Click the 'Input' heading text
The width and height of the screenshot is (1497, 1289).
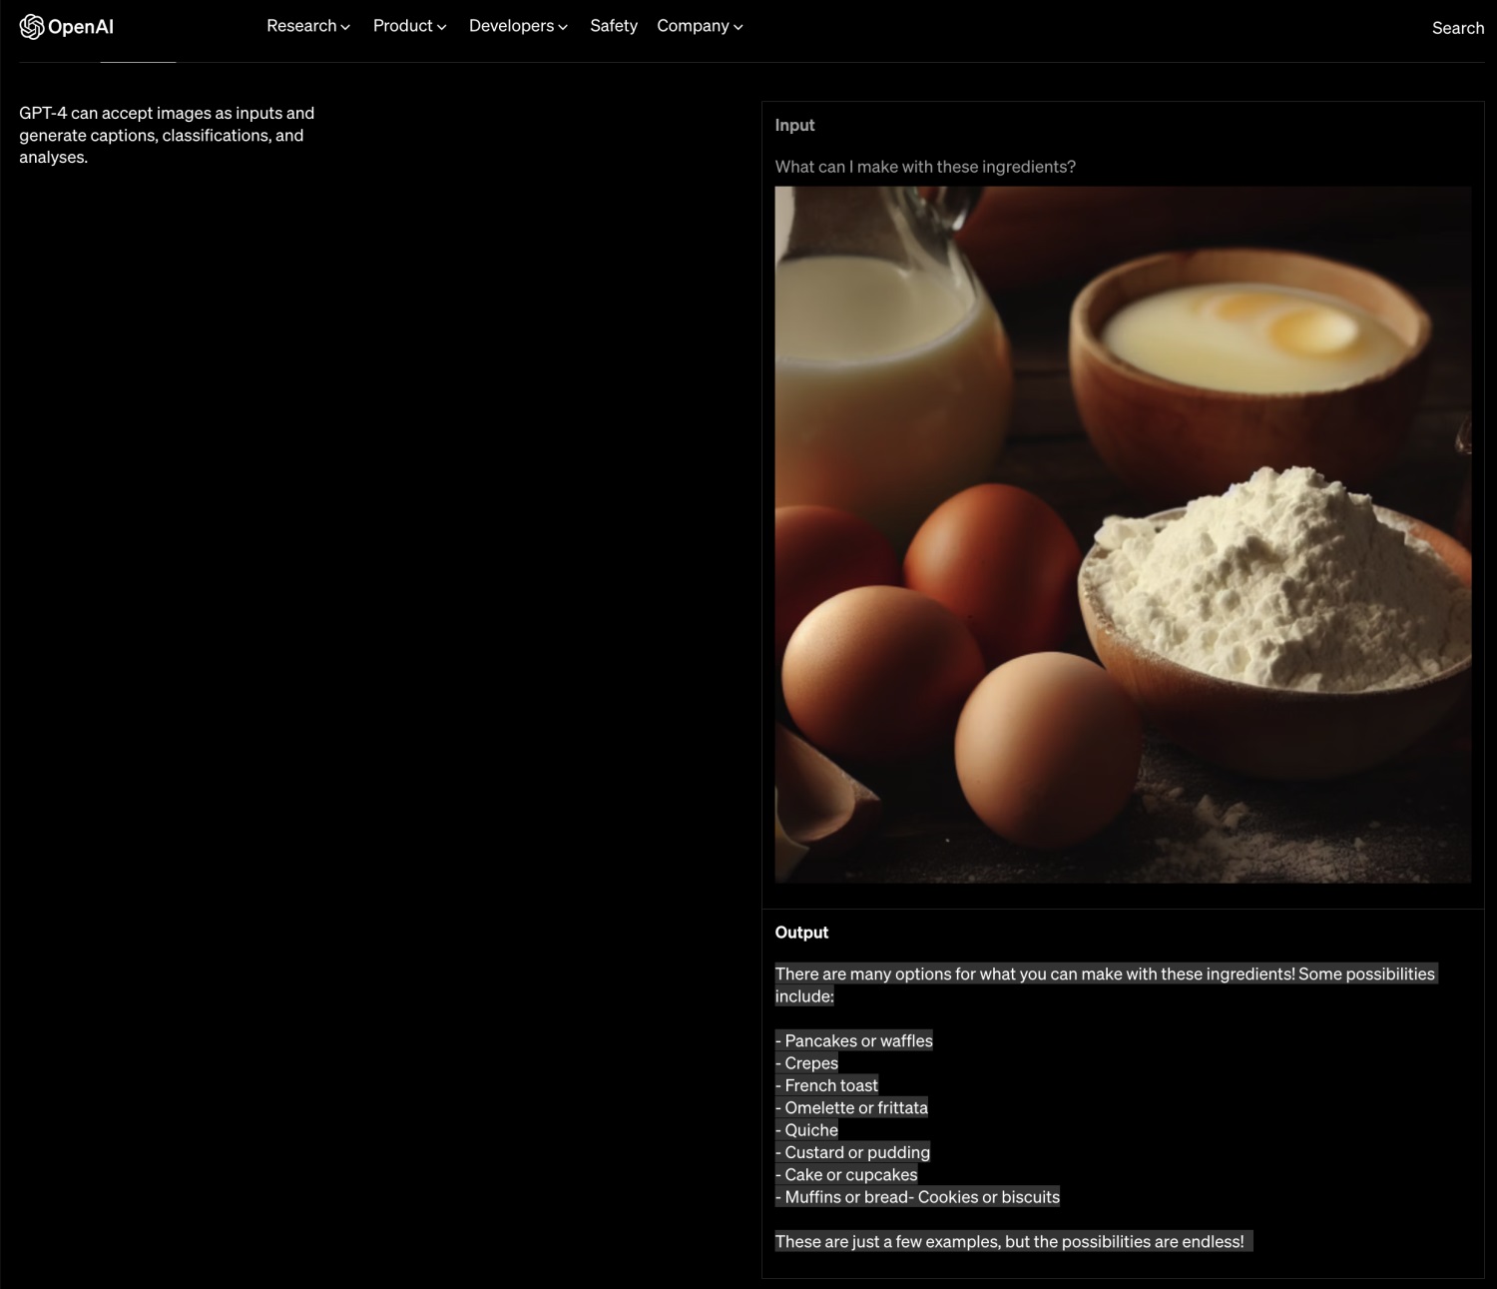[x=794, y=125]
